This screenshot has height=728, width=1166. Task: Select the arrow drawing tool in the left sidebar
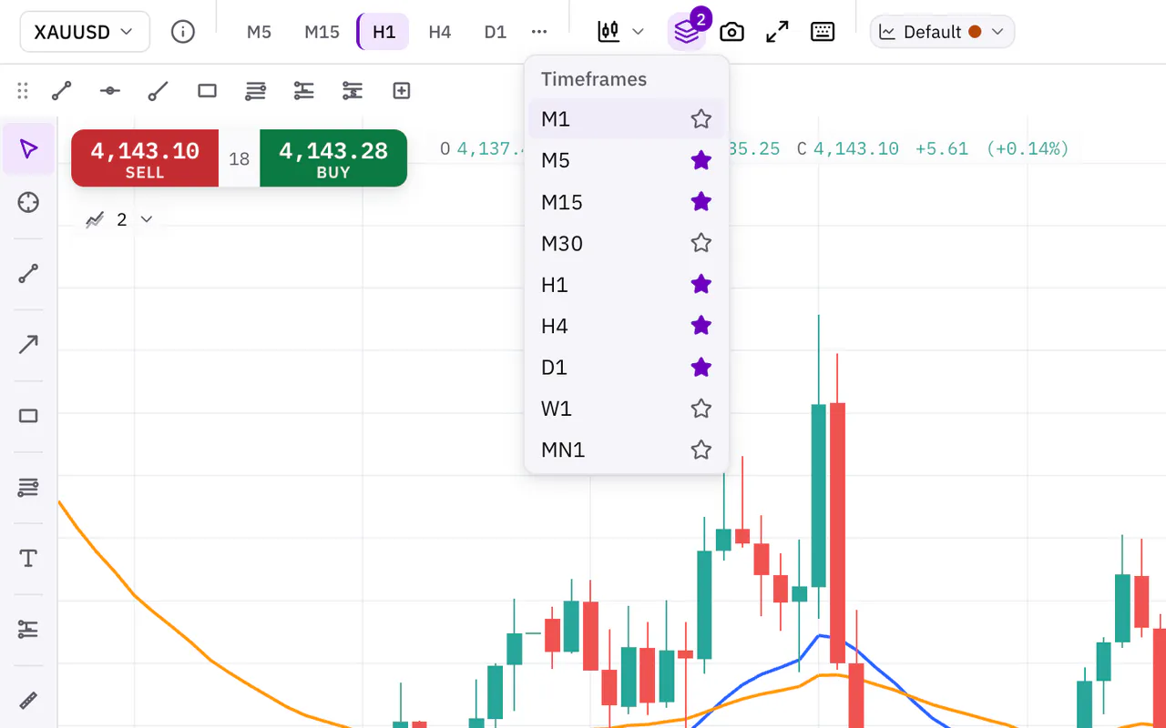(x=28, y=345)
